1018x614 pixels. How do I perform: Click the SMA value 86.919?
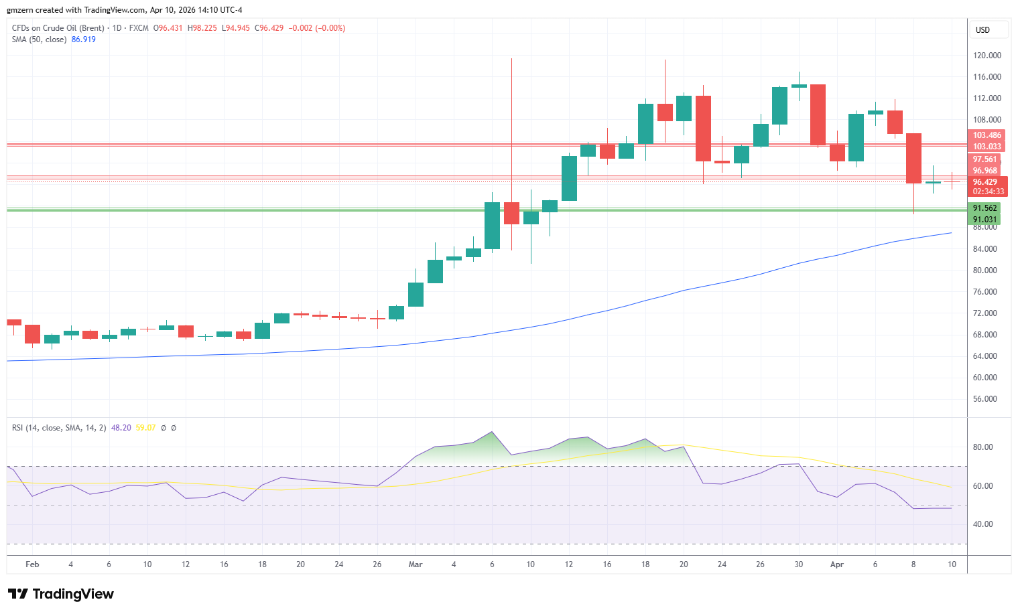(84, 40)
